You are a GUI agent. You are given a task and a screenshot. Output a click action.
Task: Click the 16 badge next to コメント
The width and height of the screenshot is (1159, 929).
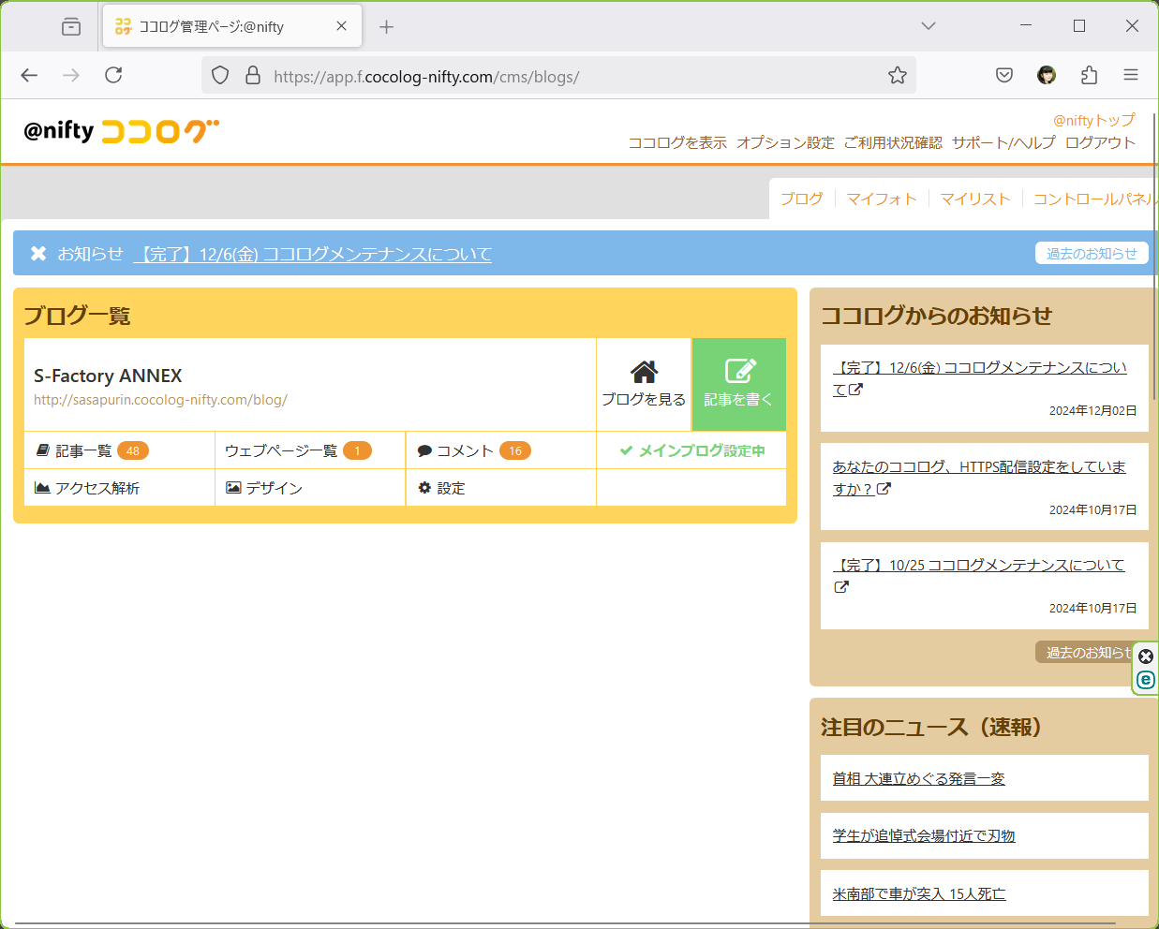click(x=515, y=450)
